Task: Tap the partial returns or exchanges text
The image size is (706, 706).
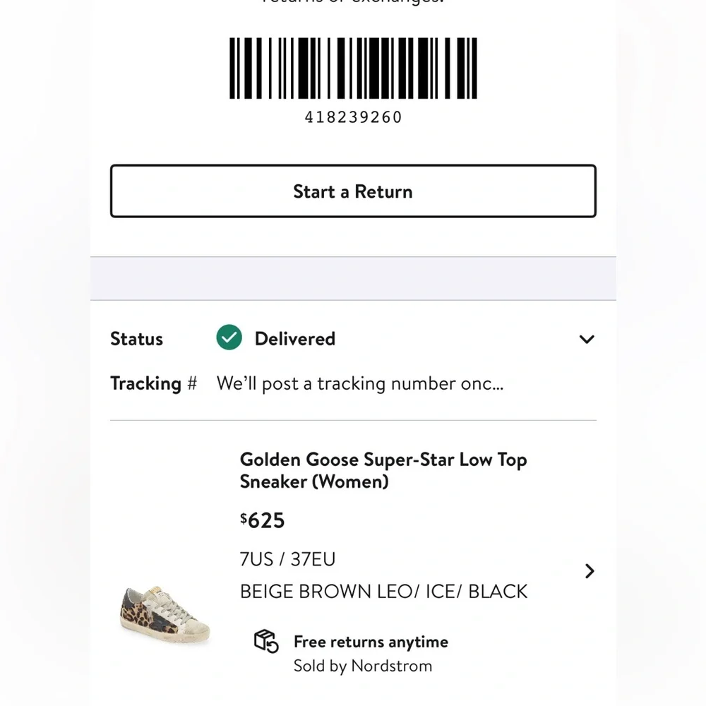Action: [353, 3]
